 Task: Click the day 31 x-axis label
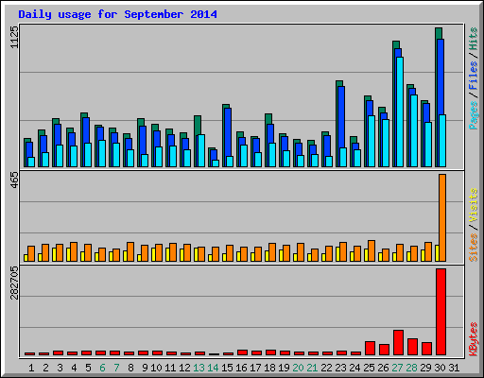coord(454,368)
